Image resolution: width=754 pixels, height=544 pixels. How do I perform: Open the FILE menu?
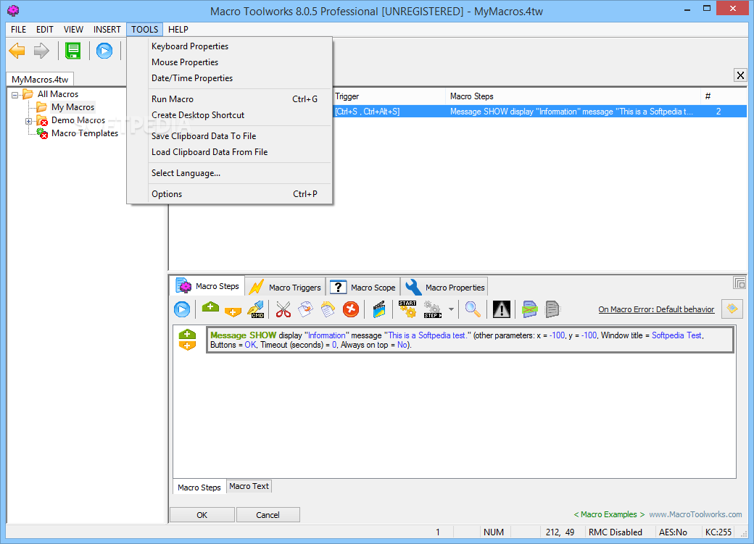(x=19, y=29)
